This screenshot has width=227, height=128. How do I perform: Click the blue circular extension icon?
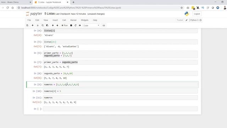click(x=218, y=8)
